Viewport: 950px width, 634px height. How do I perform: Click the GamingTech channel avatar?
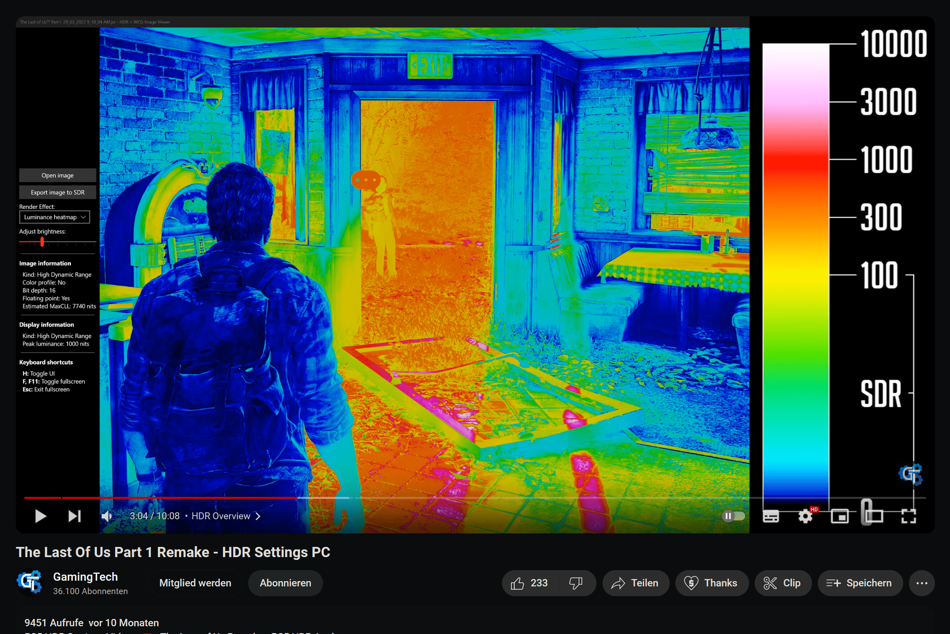point(30,582)
